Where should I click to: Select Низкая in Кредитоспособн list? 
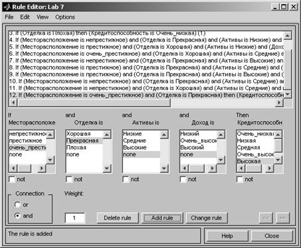[x=255, y=141]
